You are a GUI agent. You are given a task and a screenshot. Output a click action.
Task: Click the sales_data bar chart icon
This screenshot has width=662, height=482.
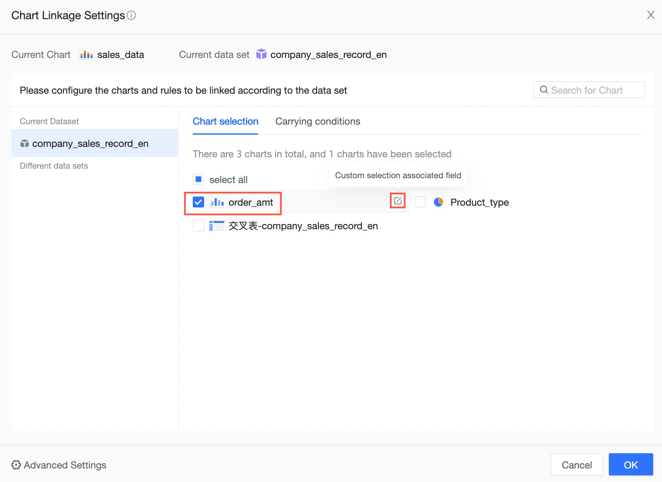pos(86,54)
